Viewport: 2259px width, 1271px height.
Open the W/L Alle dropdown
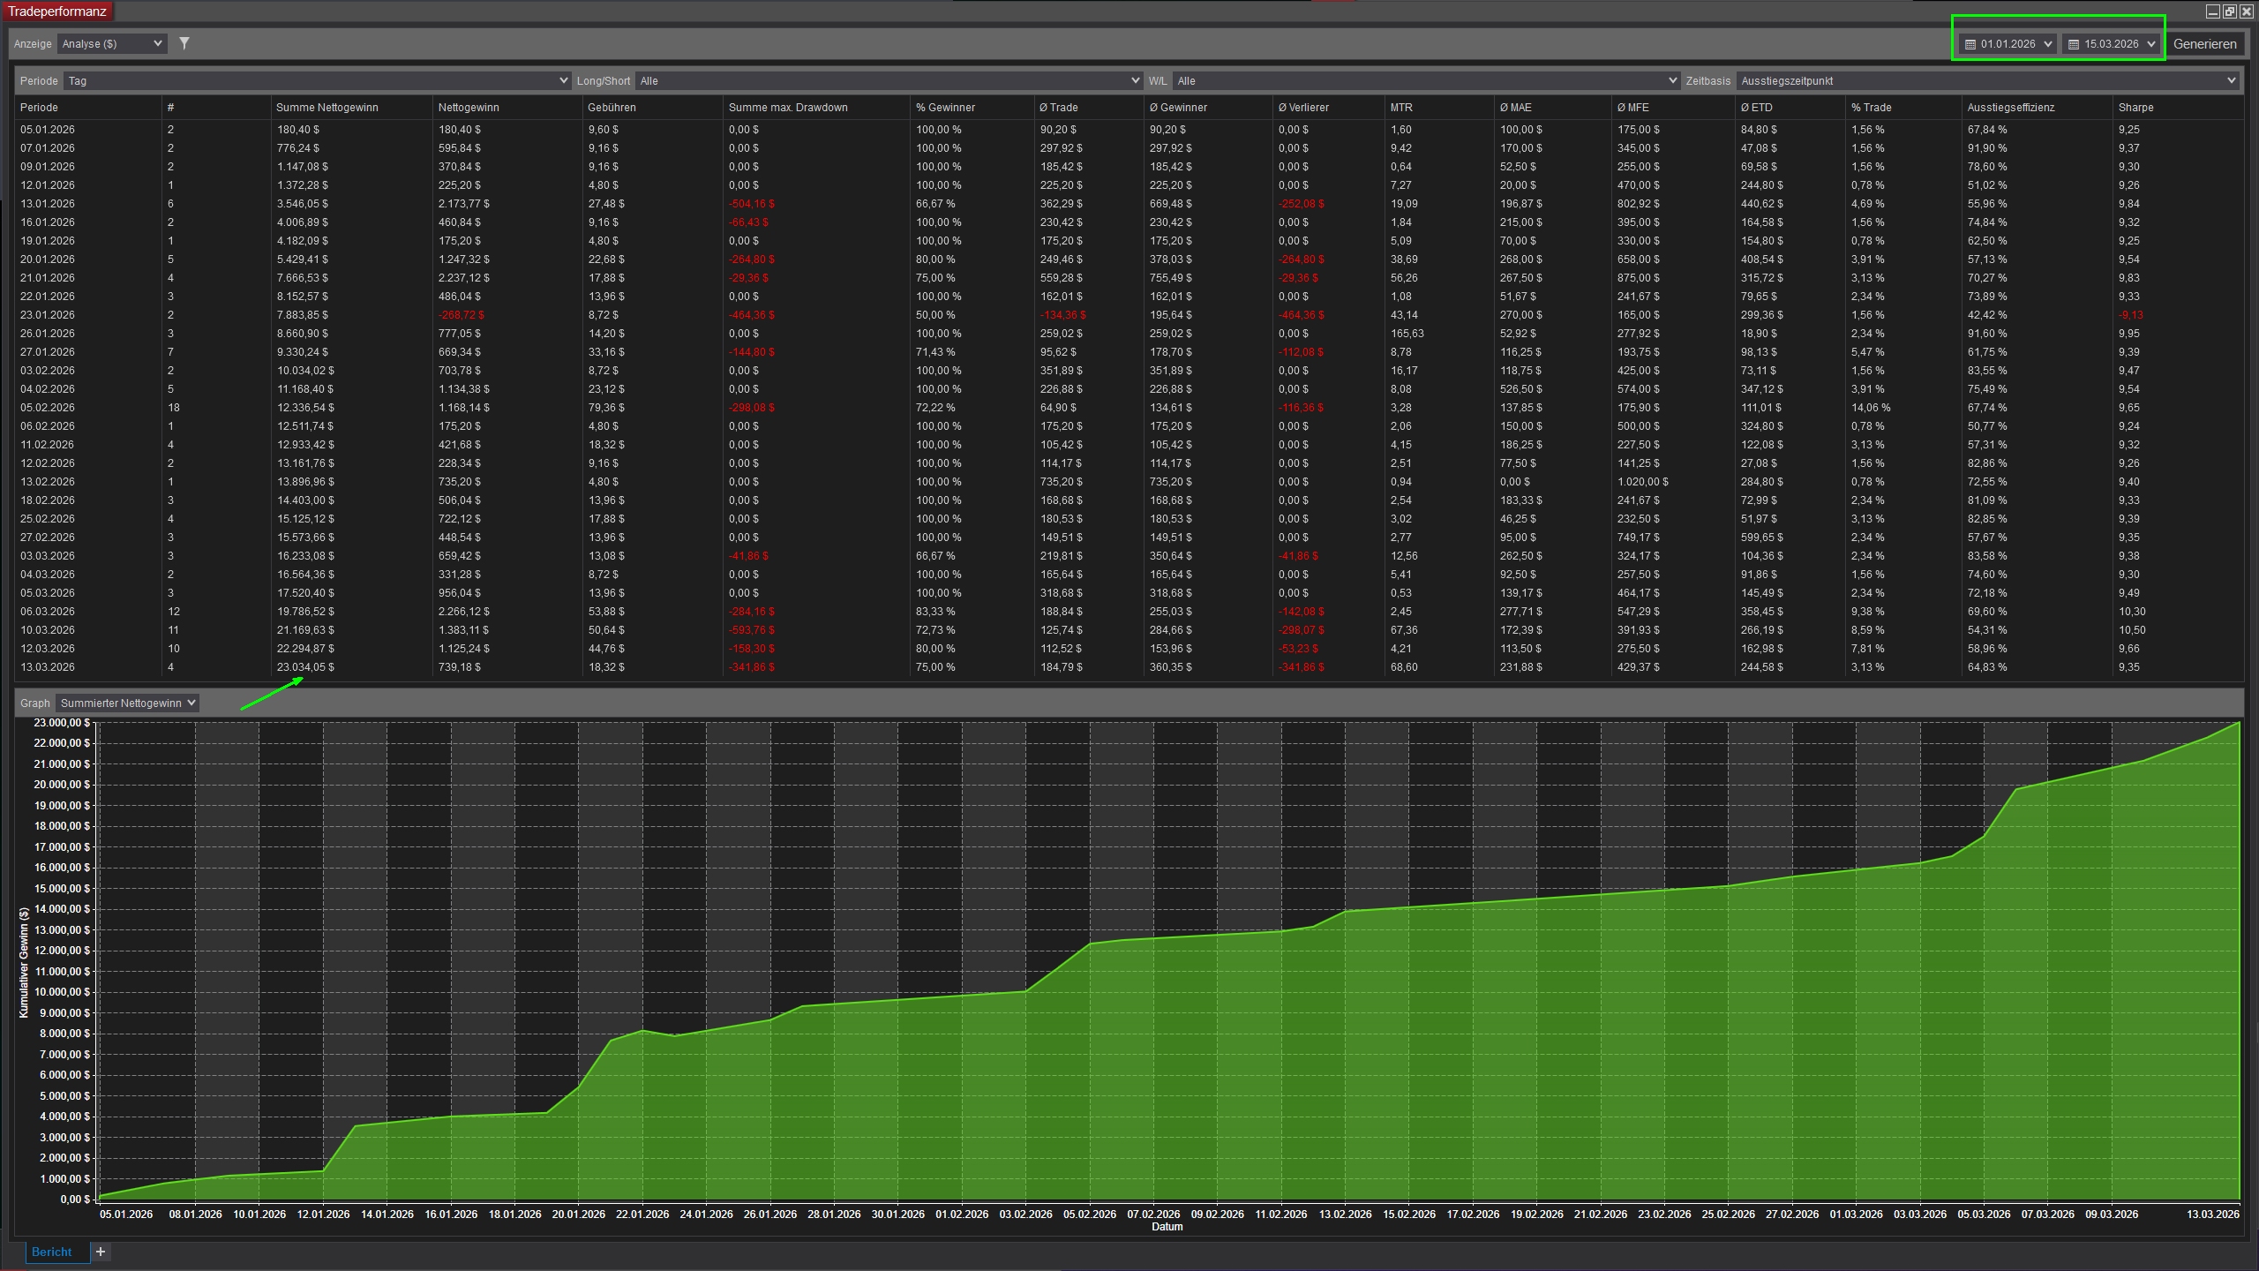[1425, 80]
